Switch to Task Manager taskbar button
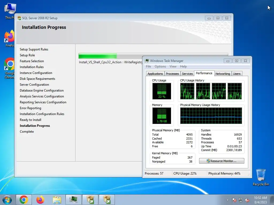This screenshot has width=274, height=205. pyautogui.click(x=74, y=200)
